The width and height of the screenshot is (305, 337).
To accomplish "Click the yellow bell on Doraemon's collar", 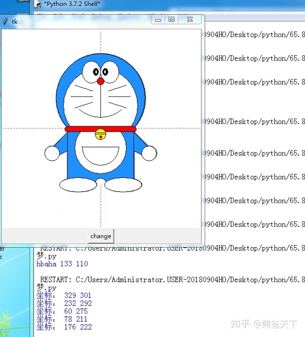I will point(100,134).
